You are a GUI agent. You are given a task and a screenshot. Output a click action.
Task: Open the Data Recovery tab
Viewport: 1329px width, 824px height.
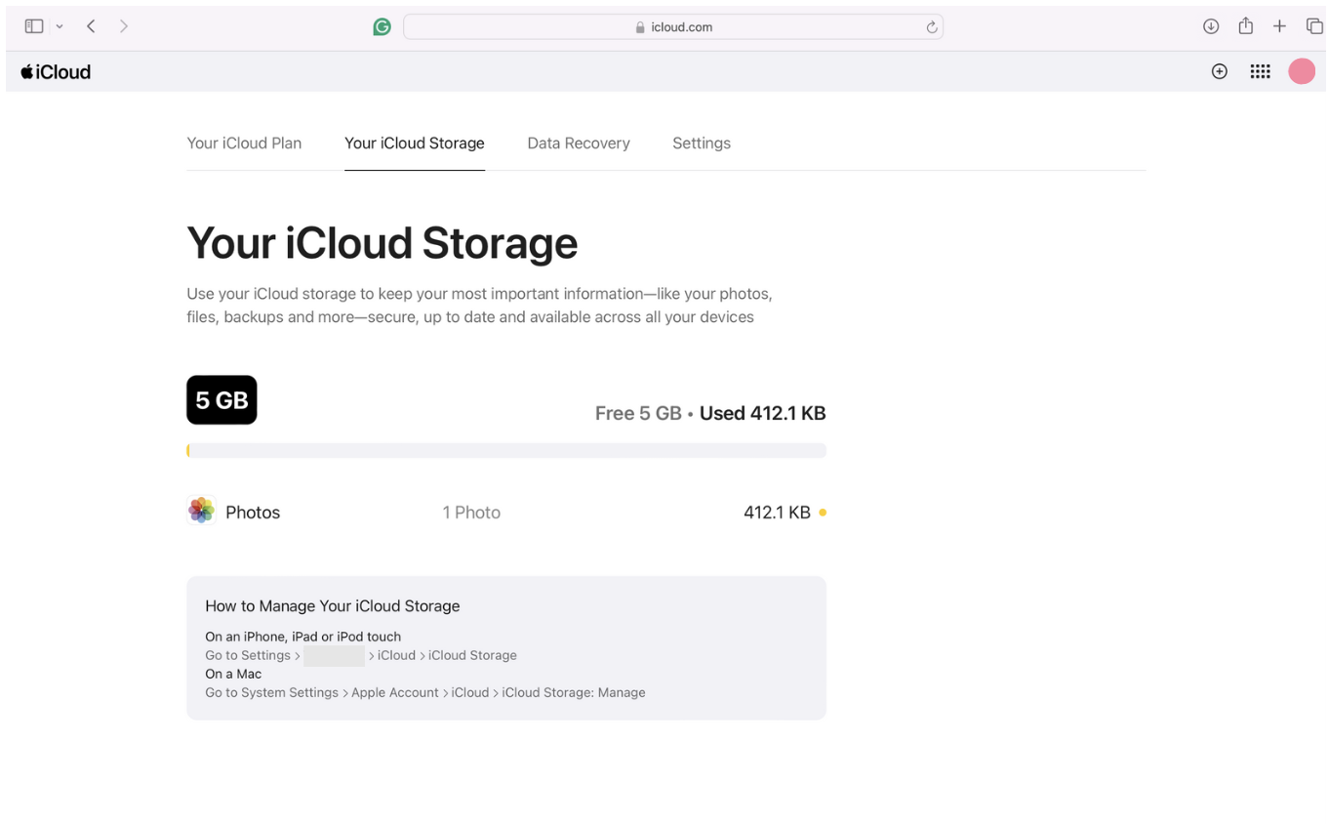click(x=579, y=143)
